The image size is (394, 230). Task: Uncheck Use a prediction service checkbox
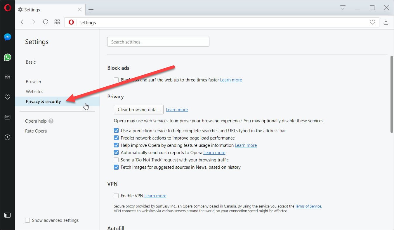[116, 131]
